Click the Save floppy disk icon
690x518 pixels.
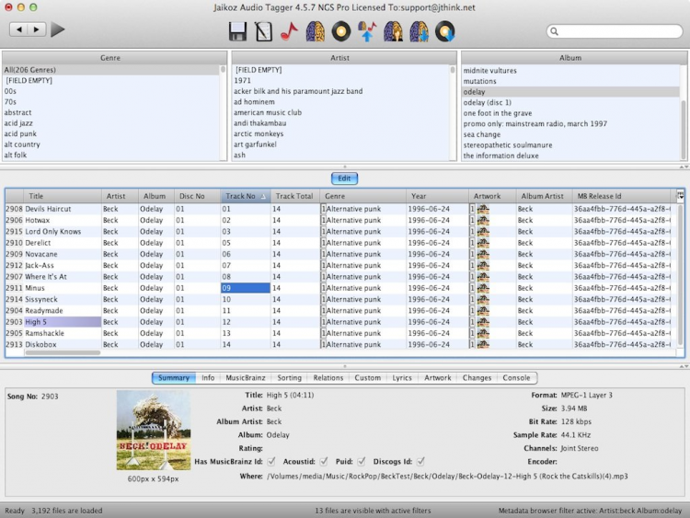237,32
